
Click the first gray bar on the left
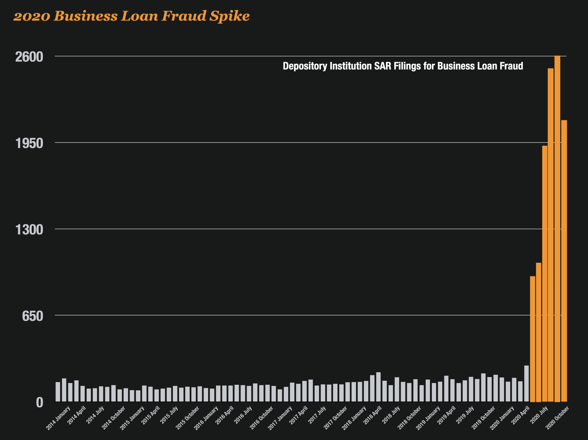(x=58, y=392)
